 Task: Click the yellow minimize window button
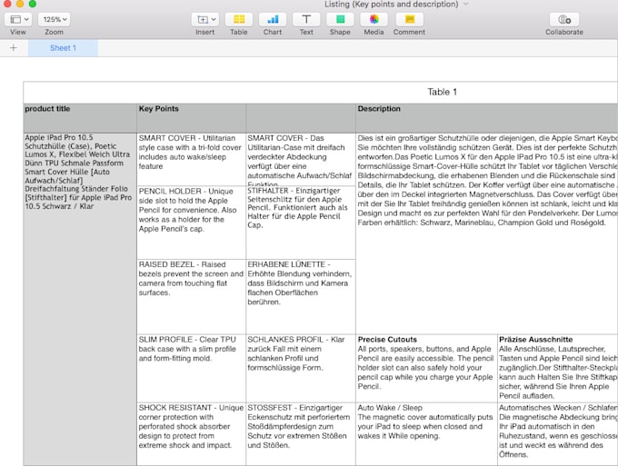pyautogui.click(x=20, y=4)
